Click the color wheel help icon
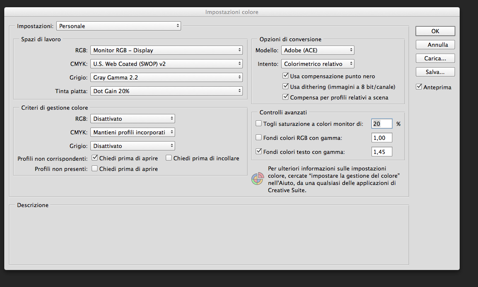Viewport: 478px width, 287px height. pyautogui.click(x=258, y=179)
